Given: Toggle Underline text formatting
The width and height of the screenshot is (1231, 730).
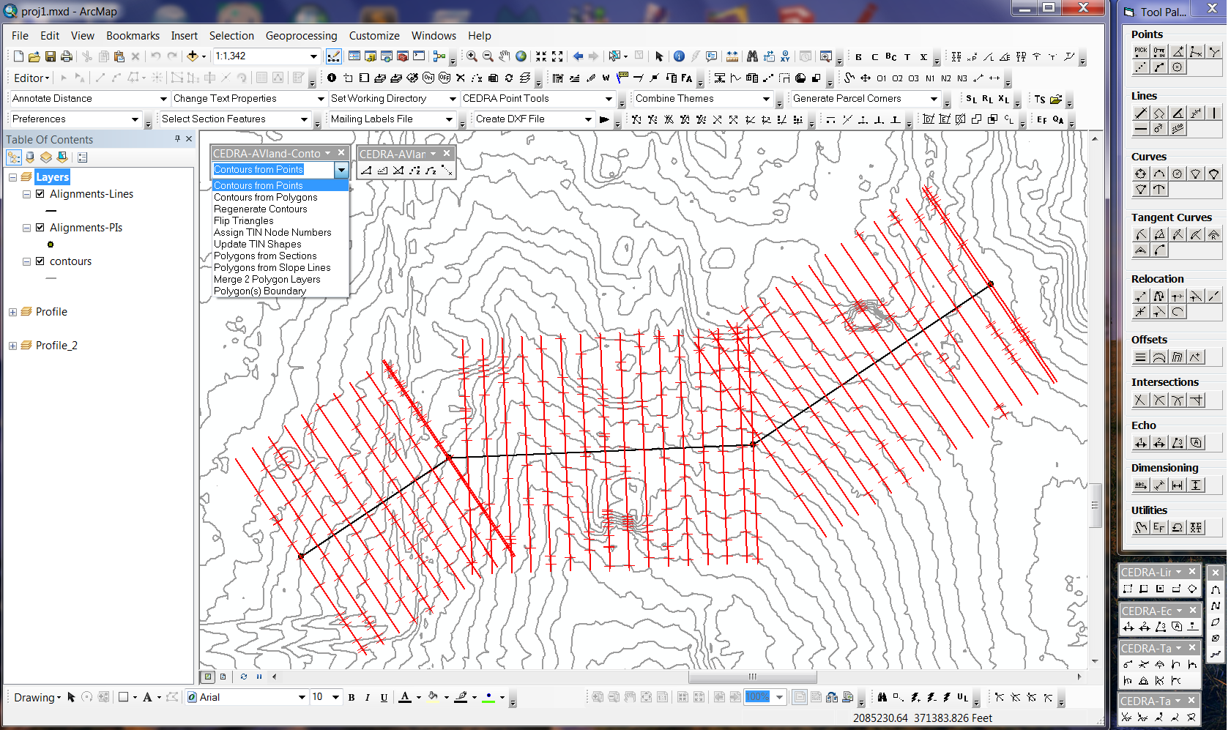Looking at the screenshot, I should [x=384, y=697].
